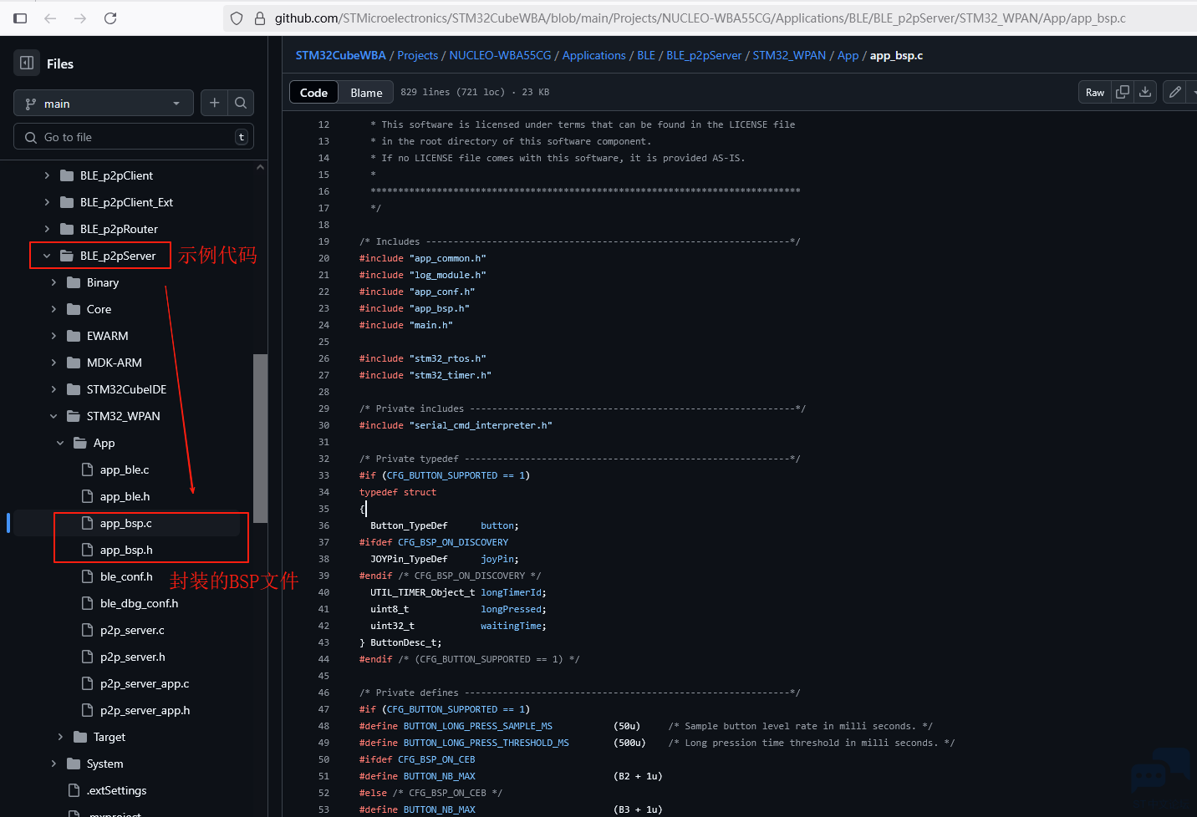Screen dimensions: 1197x817
Task: Collapse the STM32_WPAN folder
Action: click(53, 416)
